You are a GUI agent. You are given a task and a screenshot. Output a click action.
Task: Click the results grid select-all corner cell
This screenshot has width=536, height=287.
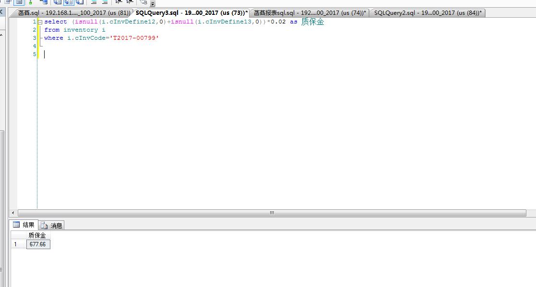(18, 235)
